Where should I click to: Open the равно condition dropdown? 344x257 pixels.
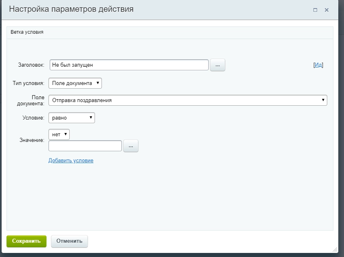point(71,118)
